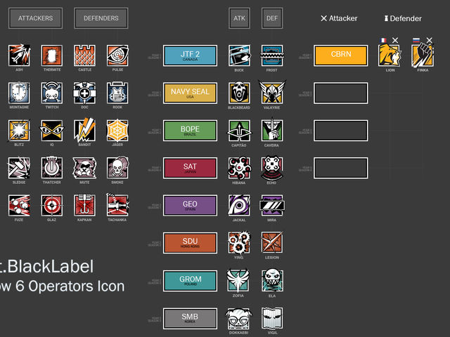The width and height of the screenshot is (450, 337).
Task: Click the JTF 2 Canada banner
Action: 190,55
